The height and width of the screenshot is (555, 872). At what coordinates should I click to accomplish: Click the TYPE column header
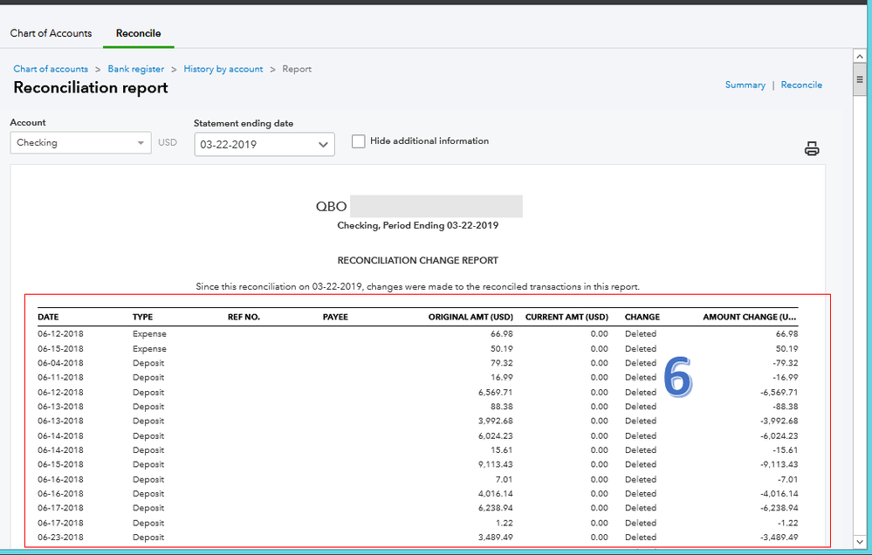pos(142,317)
